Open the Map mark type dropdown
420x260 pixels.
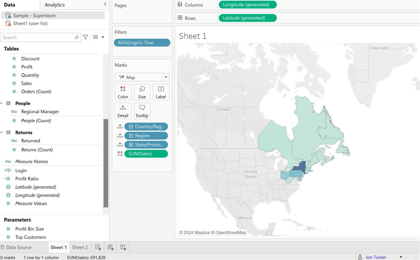tap(166, 77)
